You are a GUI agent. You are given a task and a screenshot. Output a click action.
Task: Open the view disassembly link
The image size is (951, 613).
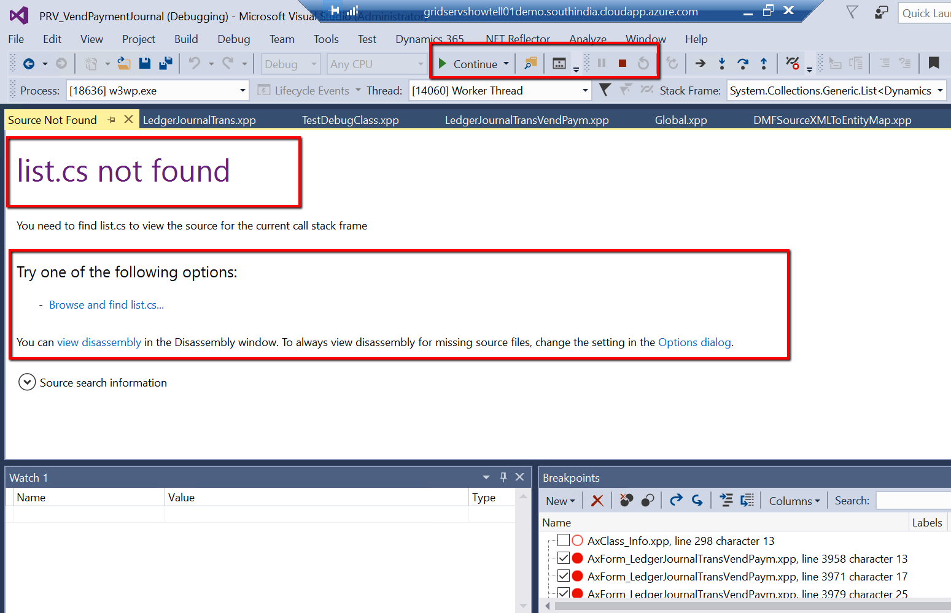99,342
